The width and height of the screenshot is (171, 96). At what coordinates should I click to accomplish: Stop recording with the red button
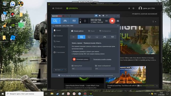click(x=112, y=21)
